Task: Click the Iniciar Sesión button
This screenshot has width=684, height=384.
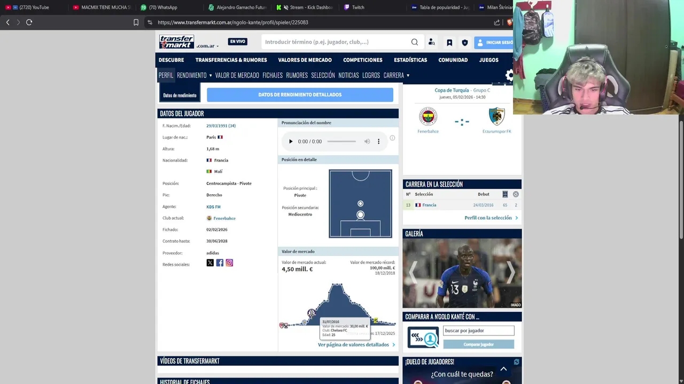Action: point(494,42)
